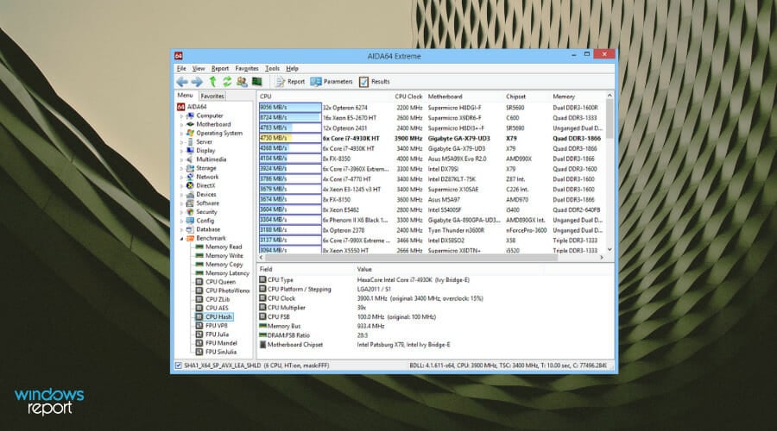Click the CPU Queen benchmark icon
This screenshot has width=777, height=431.
click(199, 282)
